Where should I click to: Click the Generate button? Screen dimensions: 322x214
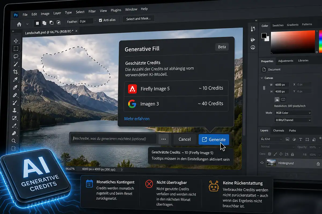214,139
